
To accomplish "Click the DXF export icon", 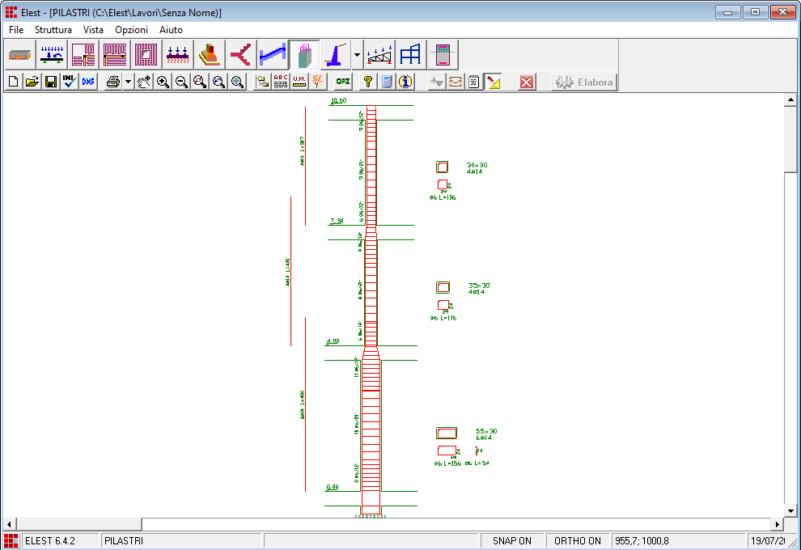I will pos(87,82).
